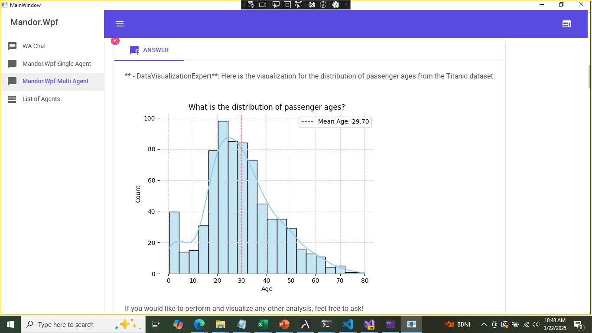The image size is (592, 333).
Task: Collapse the debug toolbar with chevron
Action: tap(346, 5)
